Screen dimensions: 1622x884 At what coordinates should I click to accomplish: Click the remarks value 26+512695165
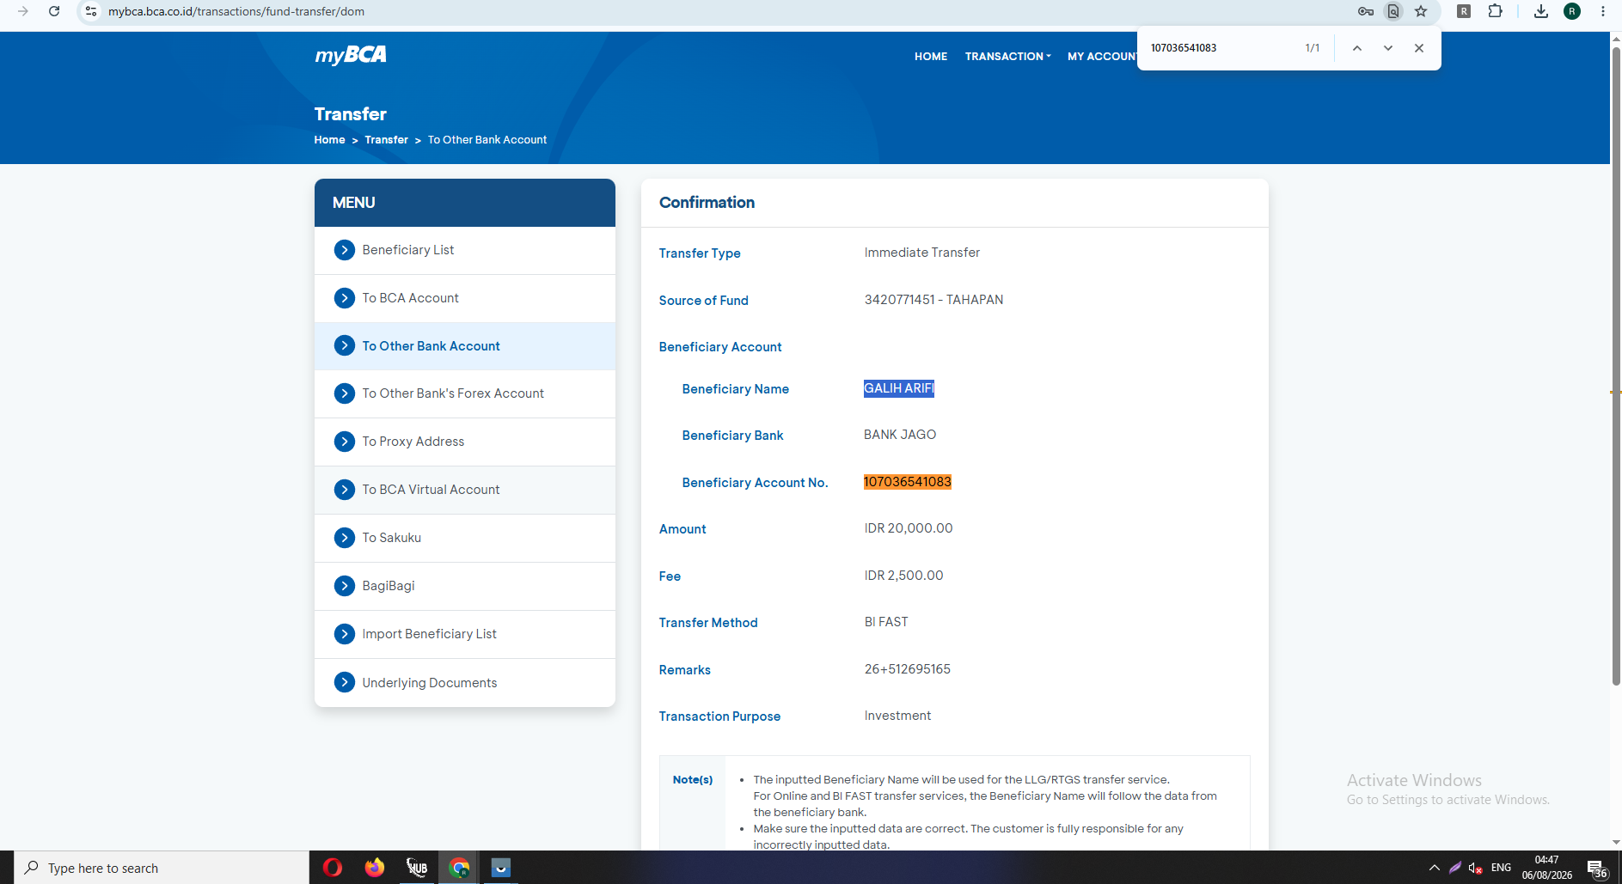(907, 669)
